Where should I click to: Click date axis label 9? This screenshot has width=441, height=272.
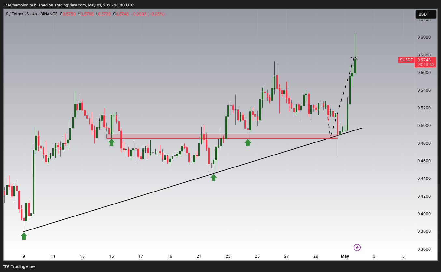coord(24,256)
